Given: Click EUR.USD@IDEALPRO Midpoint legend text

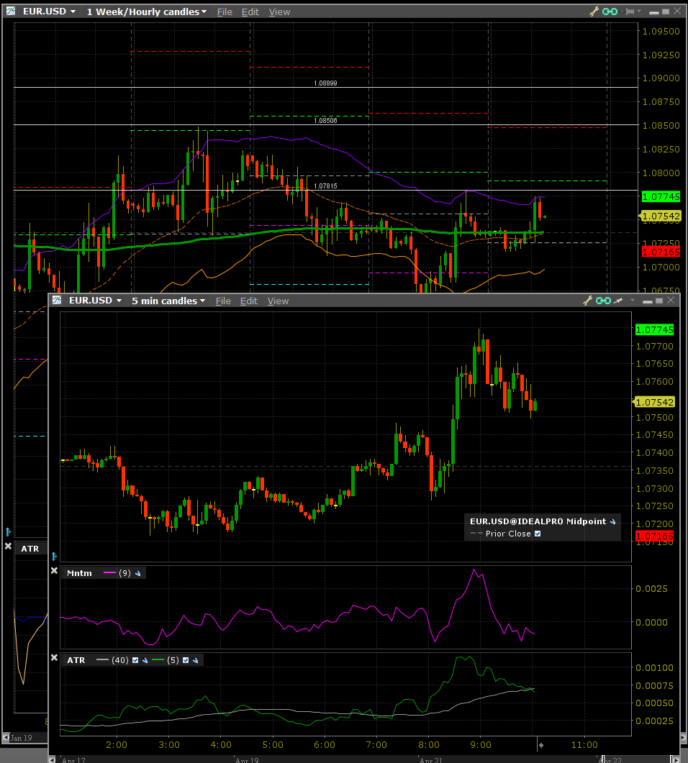Looking at the screenshot, I should 538,521.
